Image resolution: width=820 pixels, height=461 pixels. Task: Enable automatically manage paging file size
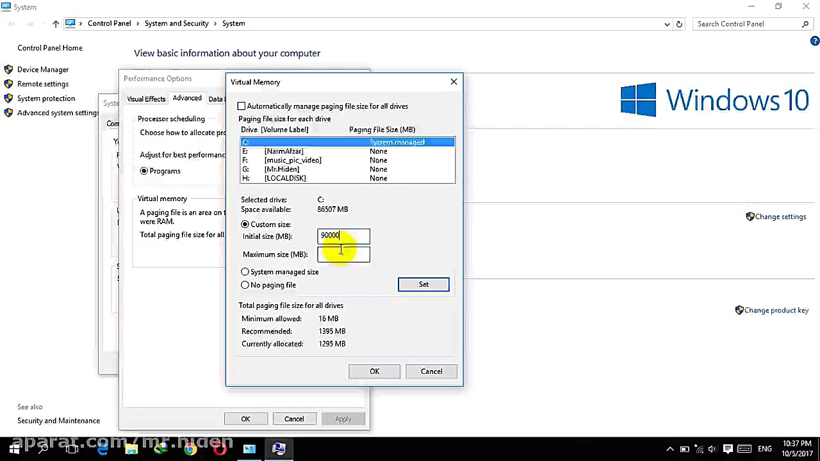coord(242,106)
